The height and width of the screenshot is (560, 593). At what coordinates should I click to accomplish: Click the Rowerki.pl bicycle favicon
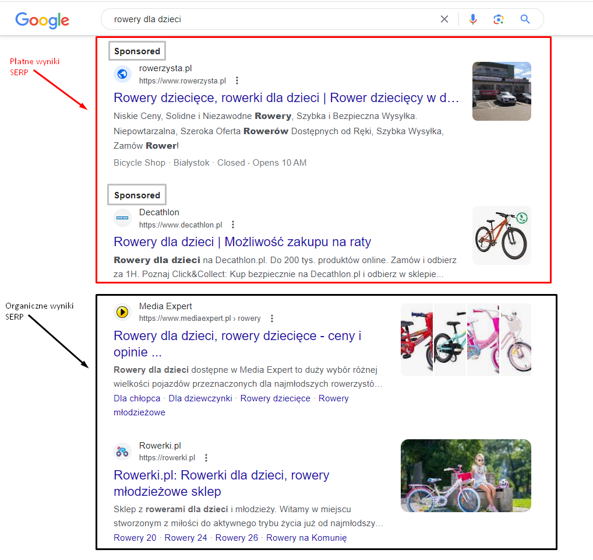122,452
